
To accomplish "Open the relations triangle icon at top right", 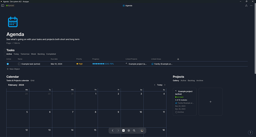I will [246, 6].
